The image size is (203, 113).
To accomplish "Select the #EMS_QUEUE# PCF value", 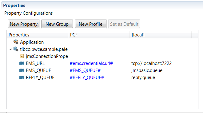I will pos(85,70).
